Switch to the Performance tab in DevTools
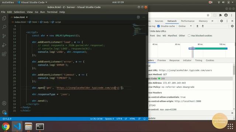The image size is (236, 132). [188, 21]
